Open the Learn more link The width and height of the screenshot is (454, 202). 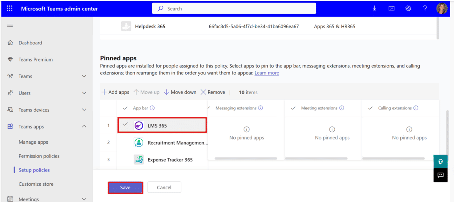(267, 73)
